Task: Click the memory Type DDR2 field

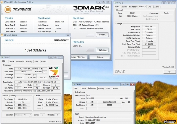Action: tap(132, 13)
